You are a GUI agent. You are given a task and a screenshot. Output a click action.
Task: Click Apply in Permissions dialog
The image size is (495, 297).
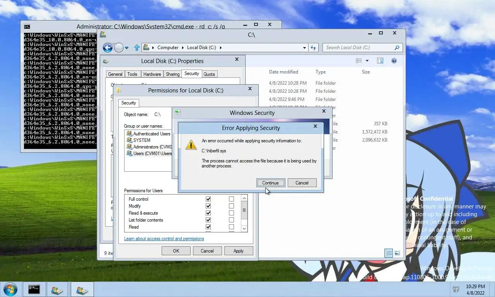pyautogui.click(x=239, y=251)
